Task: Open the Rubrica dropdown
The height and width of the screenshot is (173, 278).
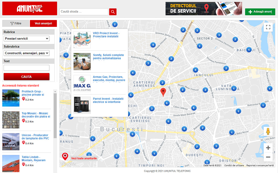Action: (x=27, y=39)
